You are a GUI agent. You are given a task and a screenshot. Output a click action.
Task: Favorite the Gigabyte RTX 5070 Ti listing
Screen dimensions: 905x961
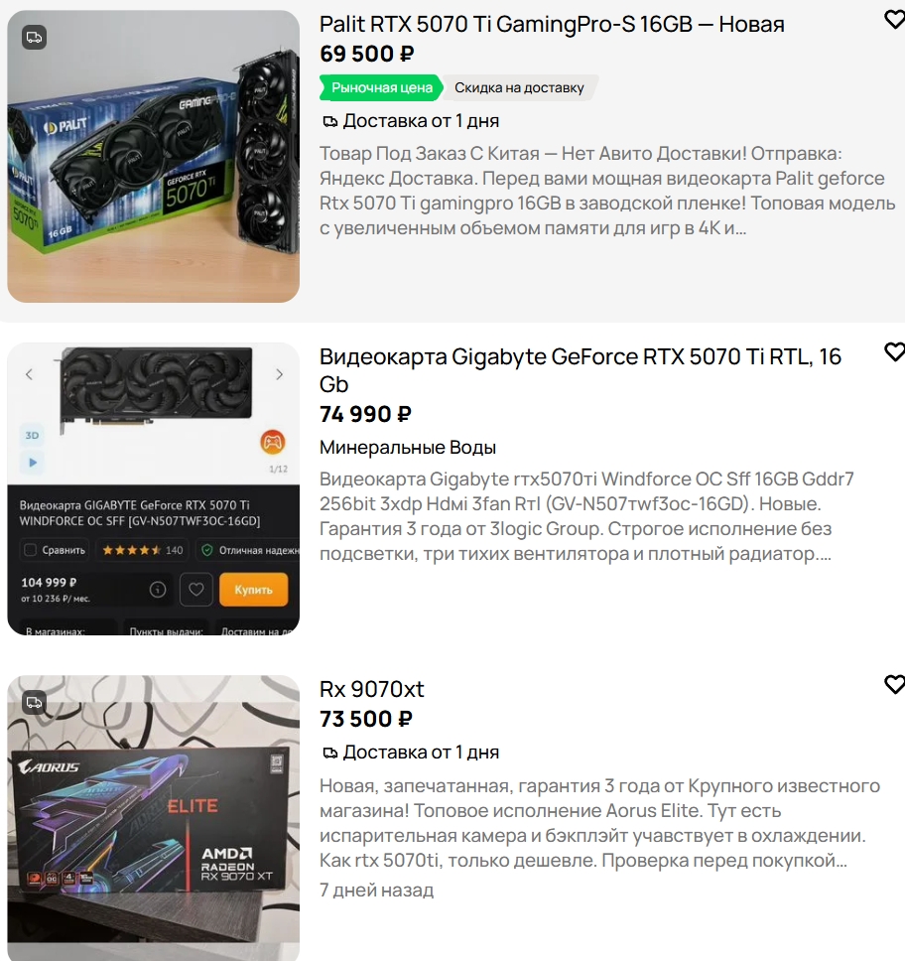895,351
